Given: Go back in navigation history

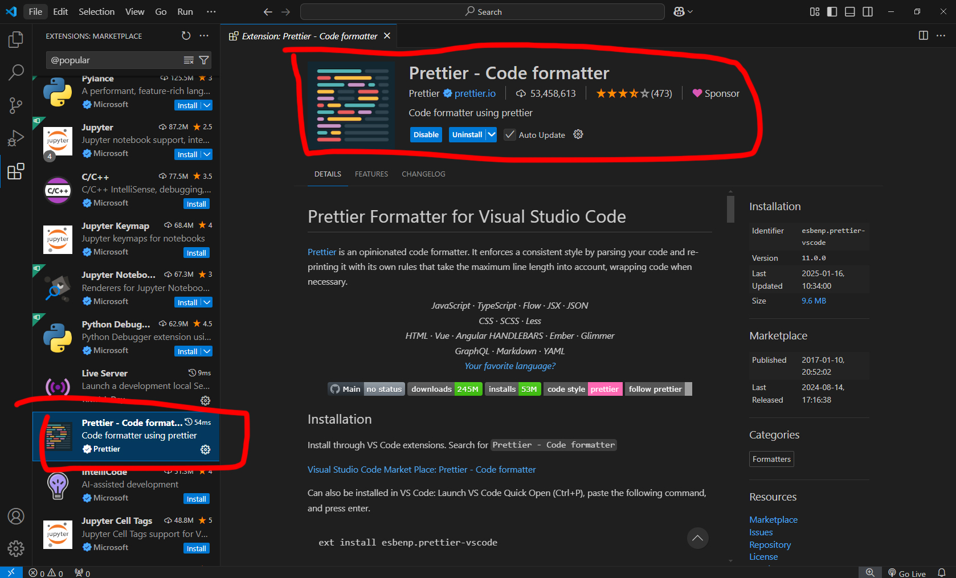Looking at the screenshot, I should click(x=268, y=12).
